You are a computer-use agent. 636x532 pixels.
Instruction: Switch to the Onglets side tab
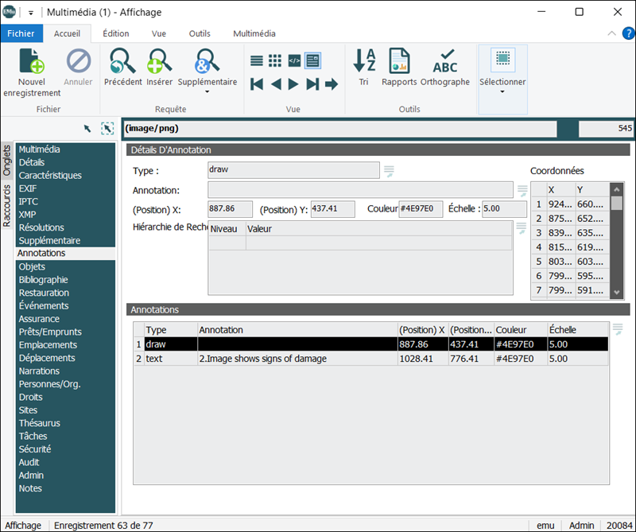[6, 161]
